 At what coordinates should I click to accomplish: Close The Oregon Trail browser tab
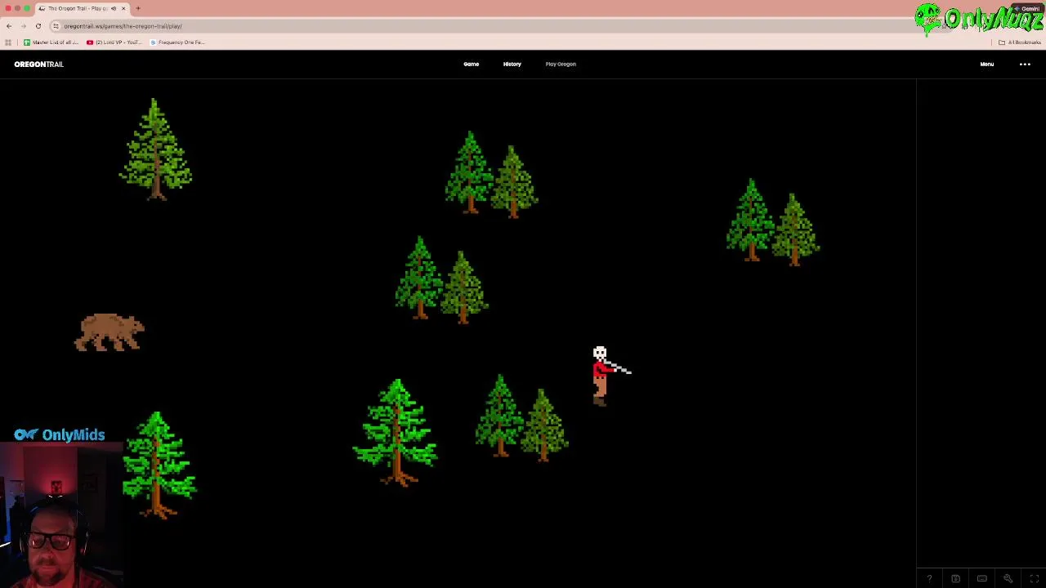coord(123,8)
